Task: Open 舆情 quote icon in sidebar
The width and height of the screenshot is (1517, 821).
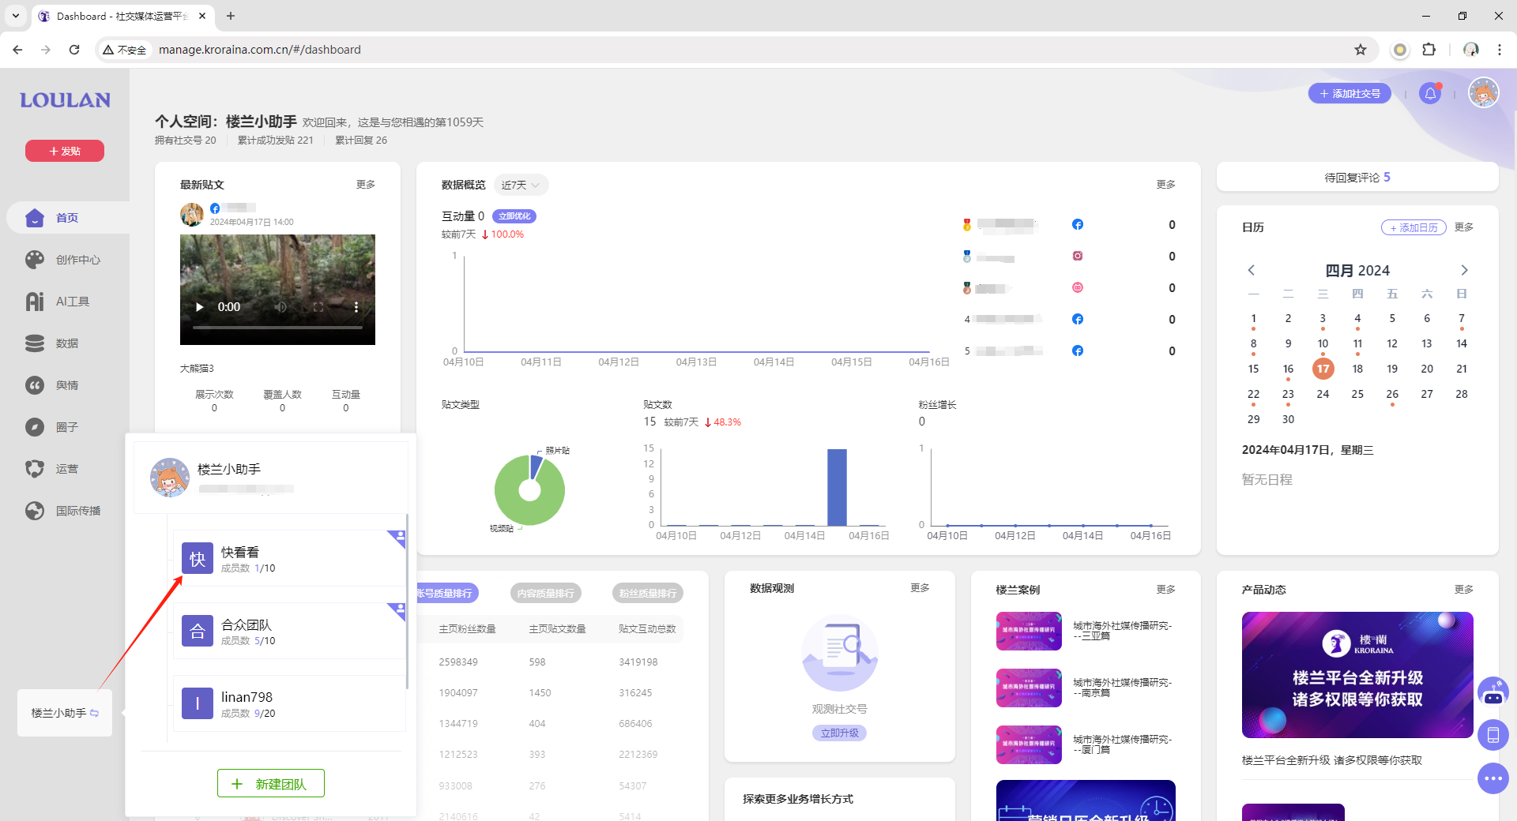Action: point(35,385)
